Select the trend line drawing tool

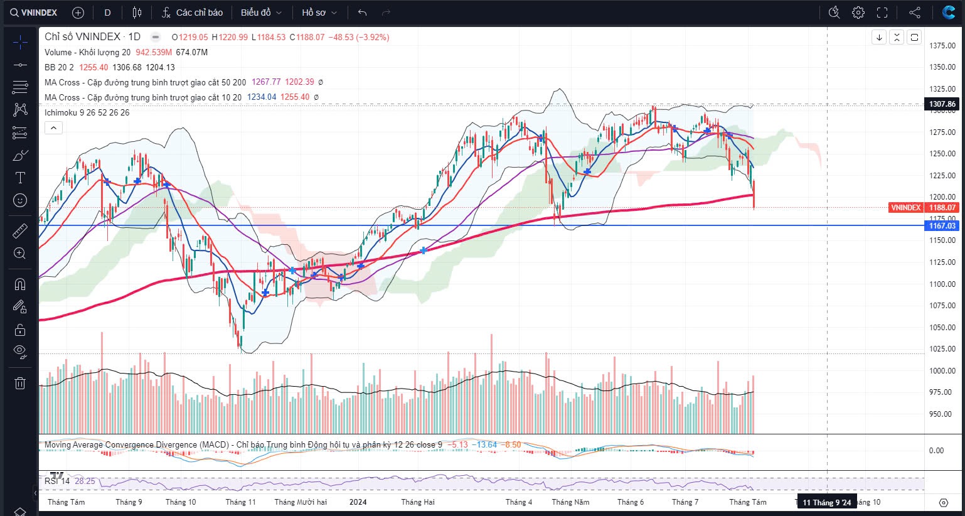(x=20, y=65)
